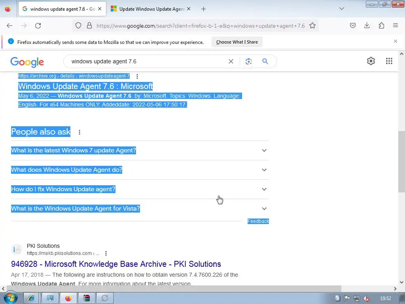Click the address bar URL
The width and height of the screenshot is (405, 304).
201,26
